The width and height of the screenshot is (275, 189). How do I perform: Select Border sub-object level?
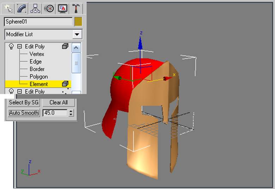point(37,69)
